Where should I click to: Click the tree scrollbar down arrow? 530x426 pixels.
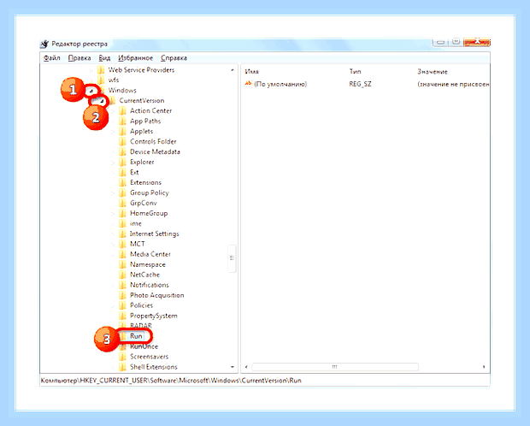coord(233,367)
